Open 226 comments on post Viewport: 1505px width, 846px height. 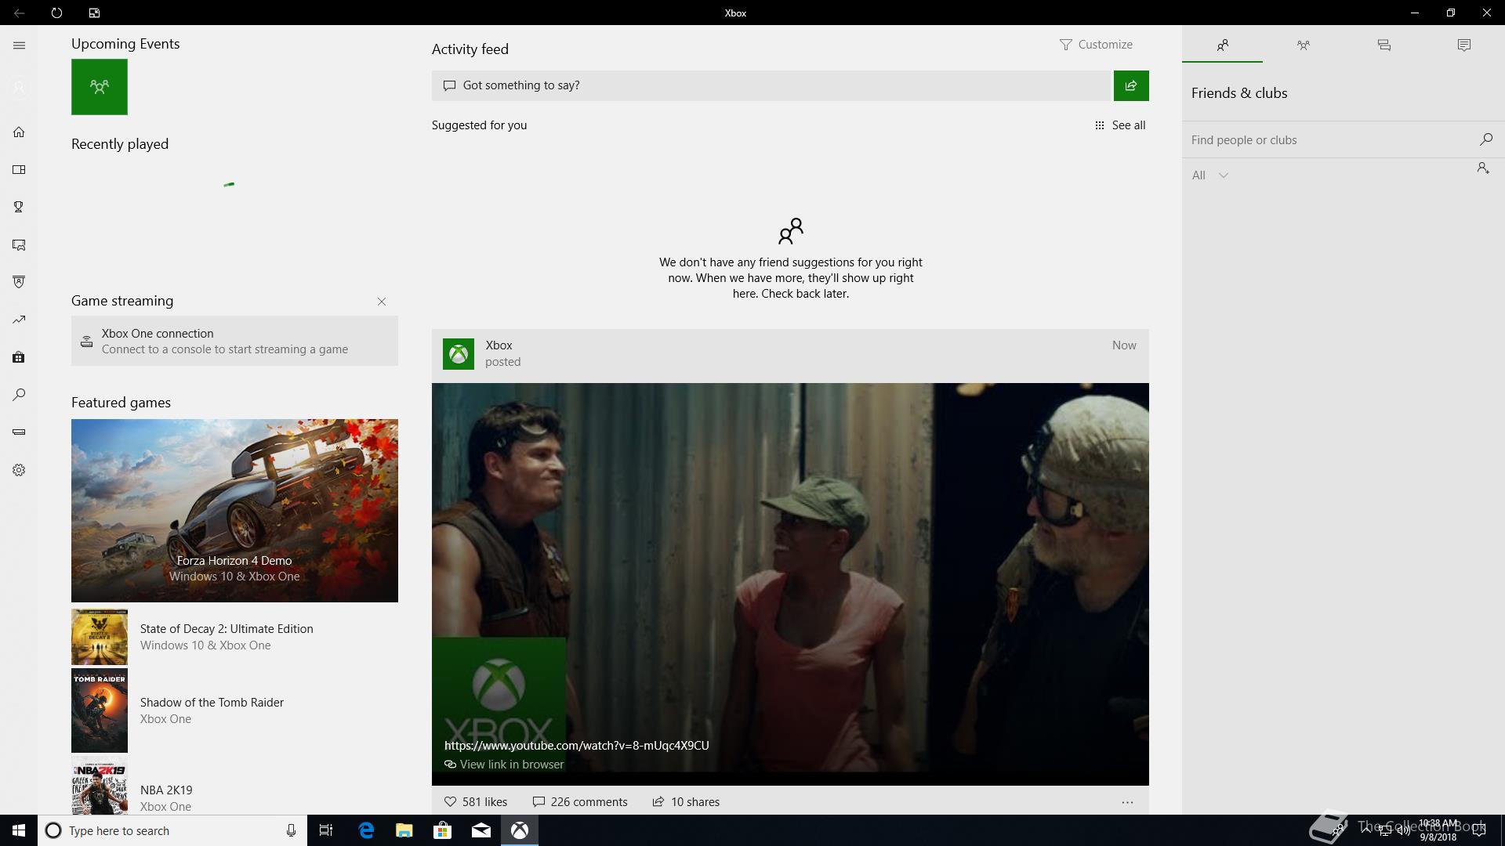pos(580,802)
